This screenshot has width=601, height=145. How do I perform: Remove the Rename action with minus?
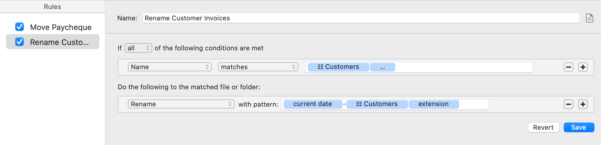click(568, 104)
